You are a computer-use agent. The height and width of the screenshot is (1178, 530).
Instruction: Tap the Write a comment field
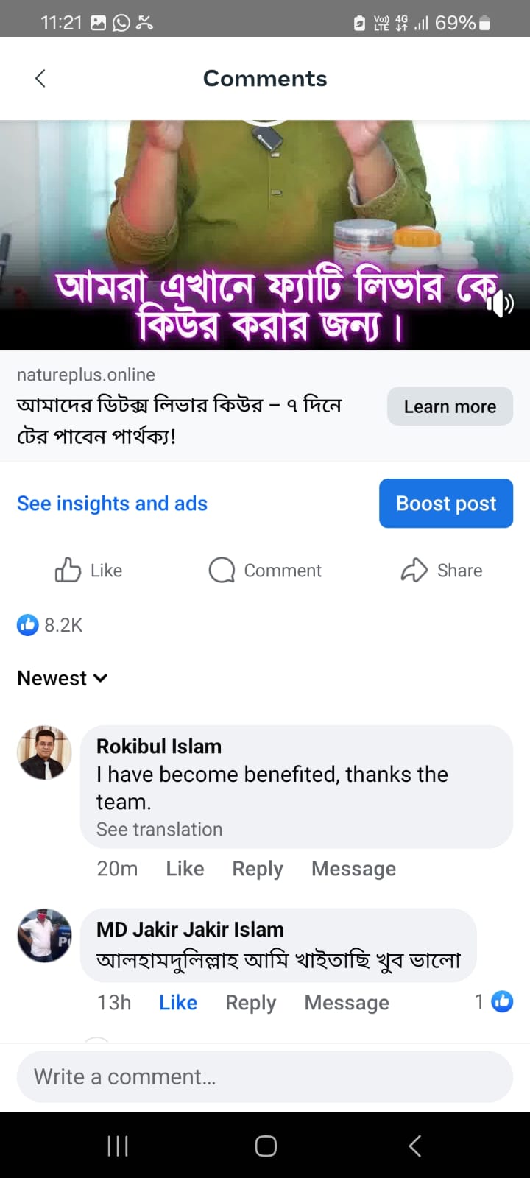(265, 1077)
